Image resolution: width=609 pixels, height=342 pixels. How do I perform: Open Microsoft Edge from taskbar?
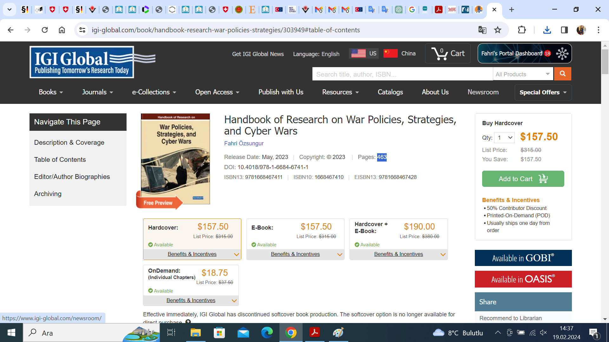pyautogui.click(x=267, y=333)
